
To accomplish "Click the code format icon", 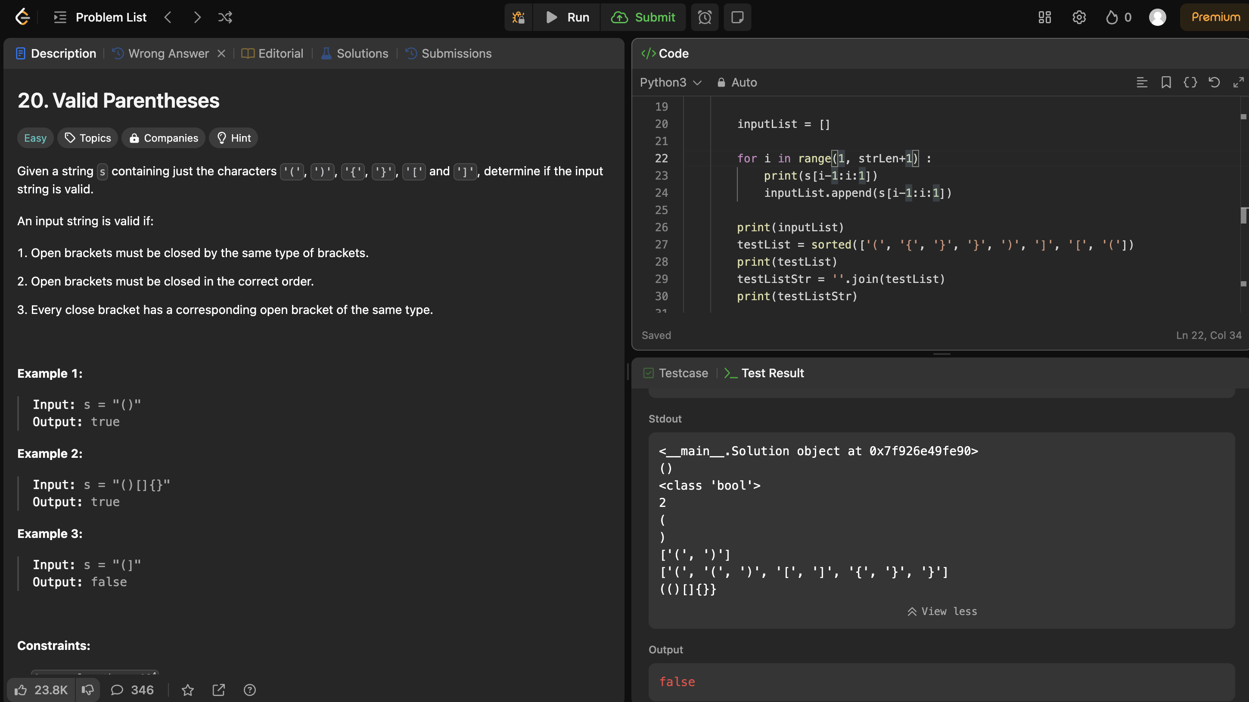I will click(x=1190, y=82).
